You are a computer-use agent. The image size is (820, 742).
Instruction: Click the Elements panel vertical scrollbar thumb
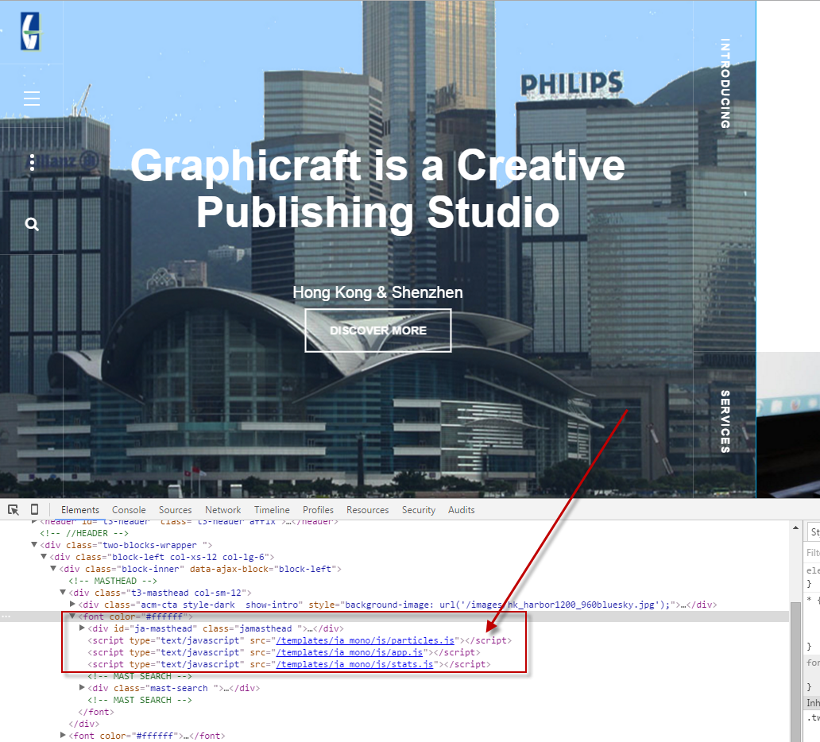(x=795, y=672)
